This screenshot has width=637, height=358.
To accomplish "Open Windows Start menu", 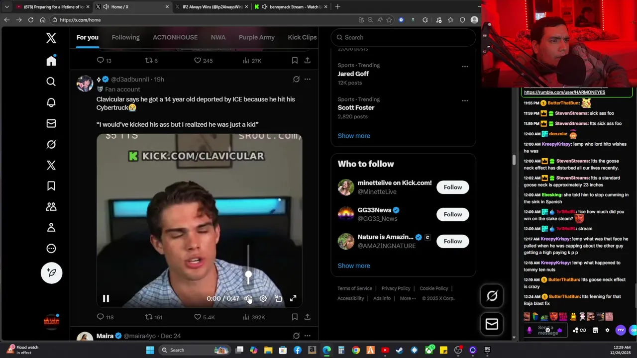I will pyautogui.click(x=150, y=350).
